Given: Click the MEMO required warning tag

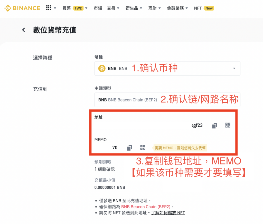Looking at the screenshot, I should (180, 148).
